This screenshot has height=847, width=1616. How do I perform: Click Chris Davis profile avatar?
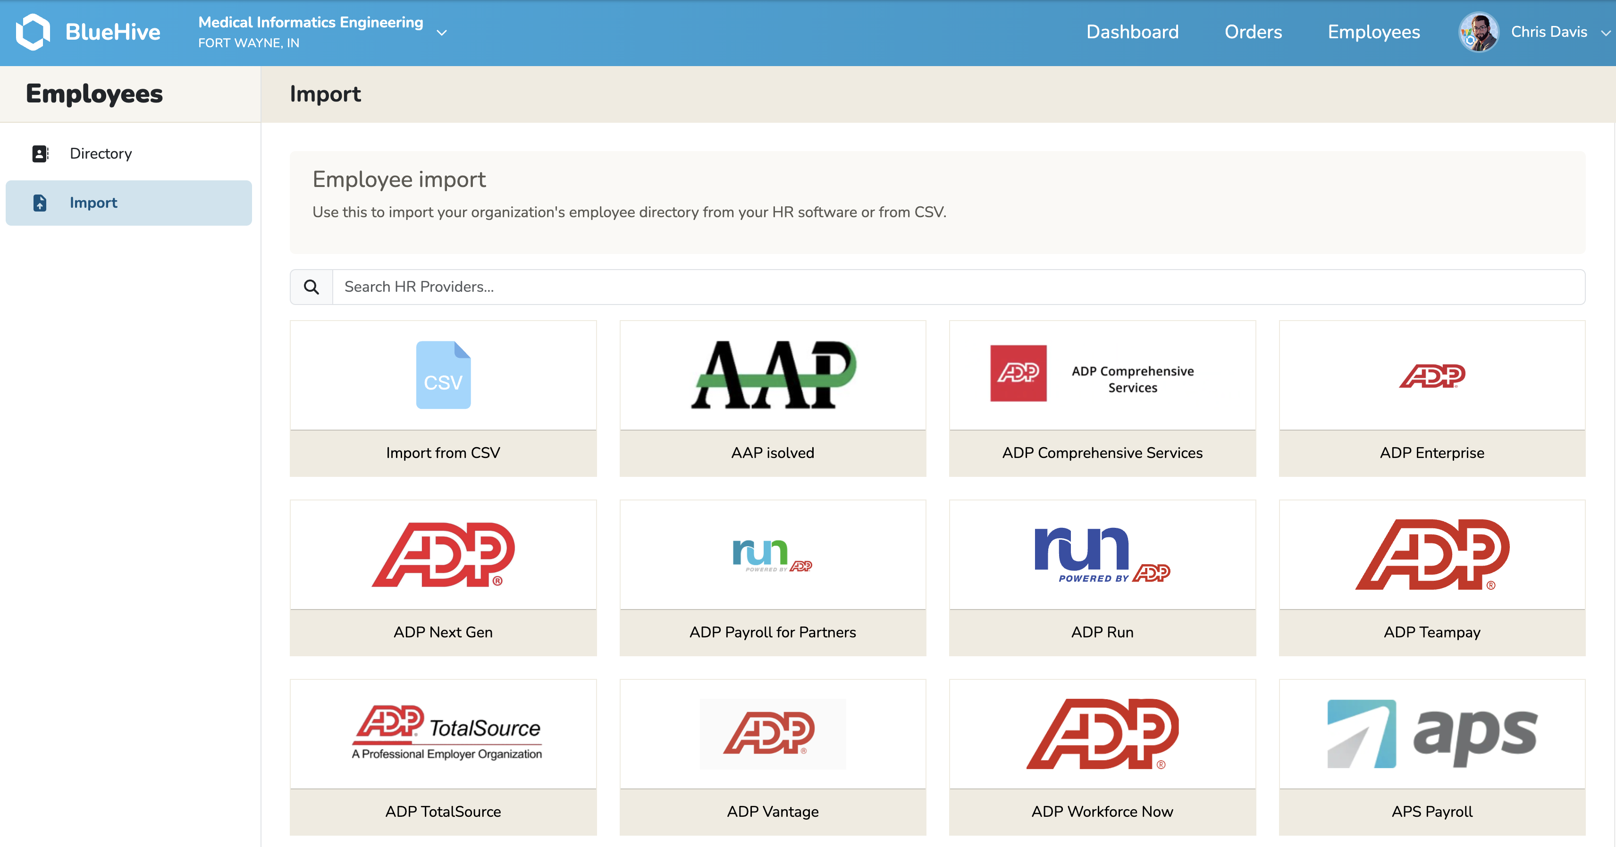pos(1478,32)
